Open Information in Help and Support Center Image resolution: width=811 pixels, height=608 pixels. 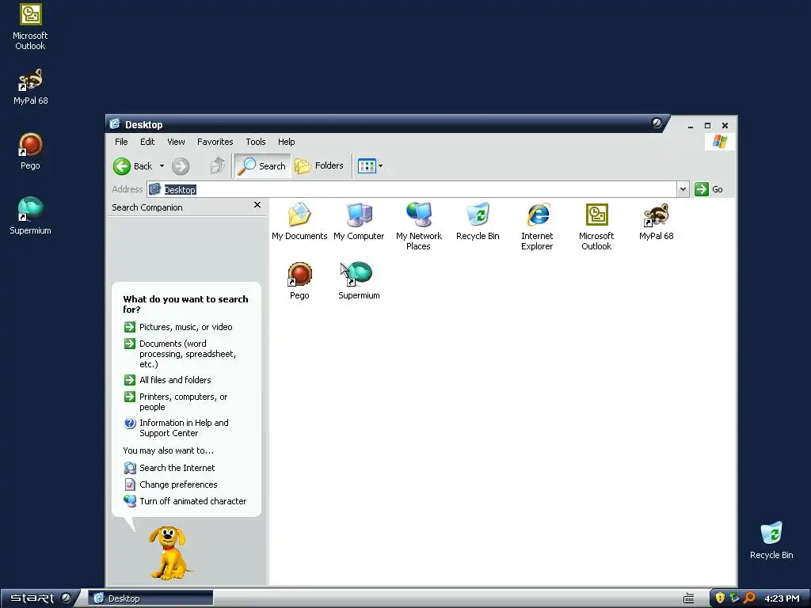176,428
